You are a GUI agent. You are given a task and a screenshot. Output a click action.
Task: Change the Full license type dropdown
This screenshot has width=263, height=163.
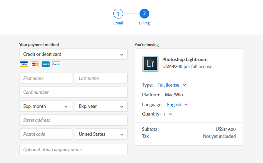(x=172, y=85)
